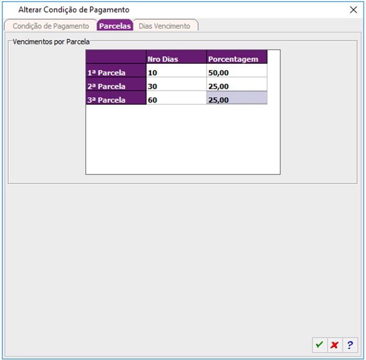Edit the 10 days cell of 1ª Parcela
The width and height of the screenshot is (366, 360).
pos(177,71)
